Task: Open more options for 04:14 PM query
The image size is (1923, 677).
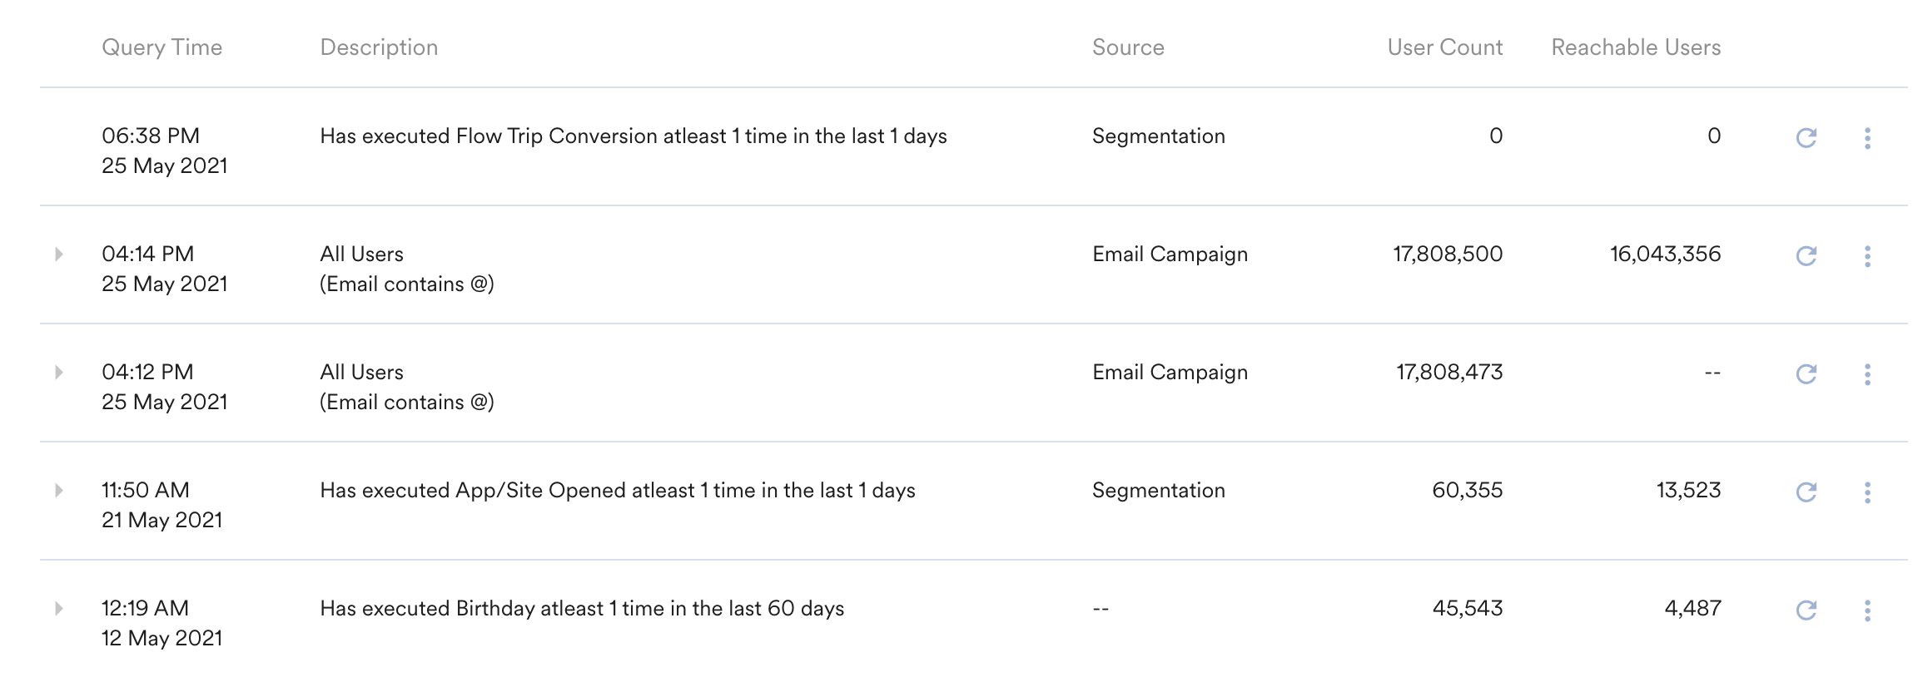Action: (1867, 256)
